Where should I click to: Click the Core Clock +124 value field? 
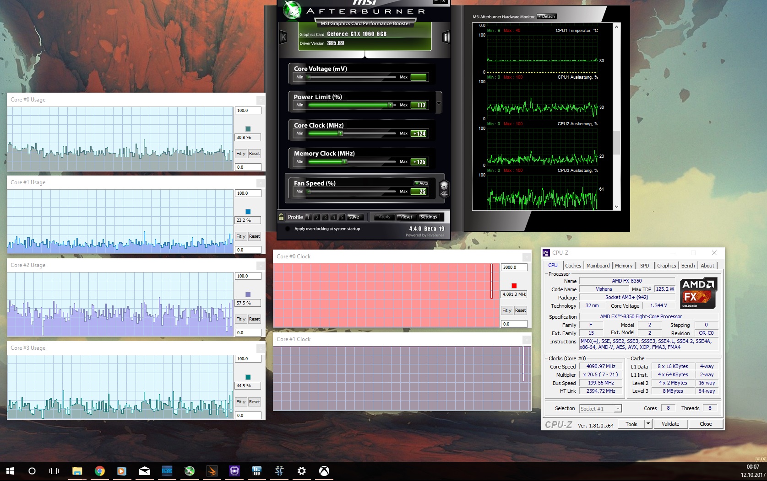pos(419,134)
